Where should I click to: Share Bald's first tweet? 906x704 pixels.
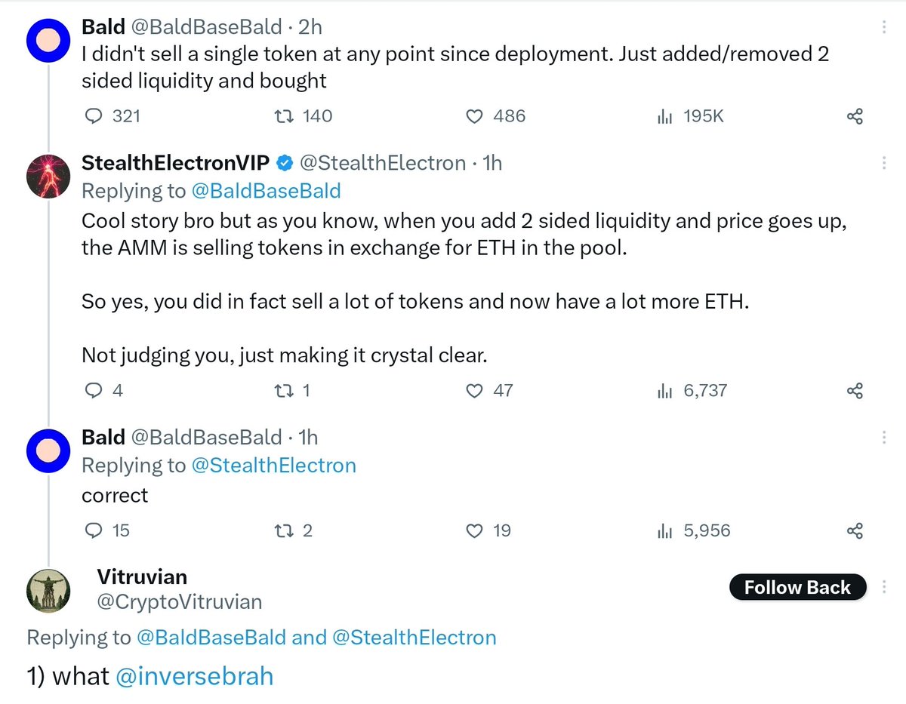coord(855,117)
